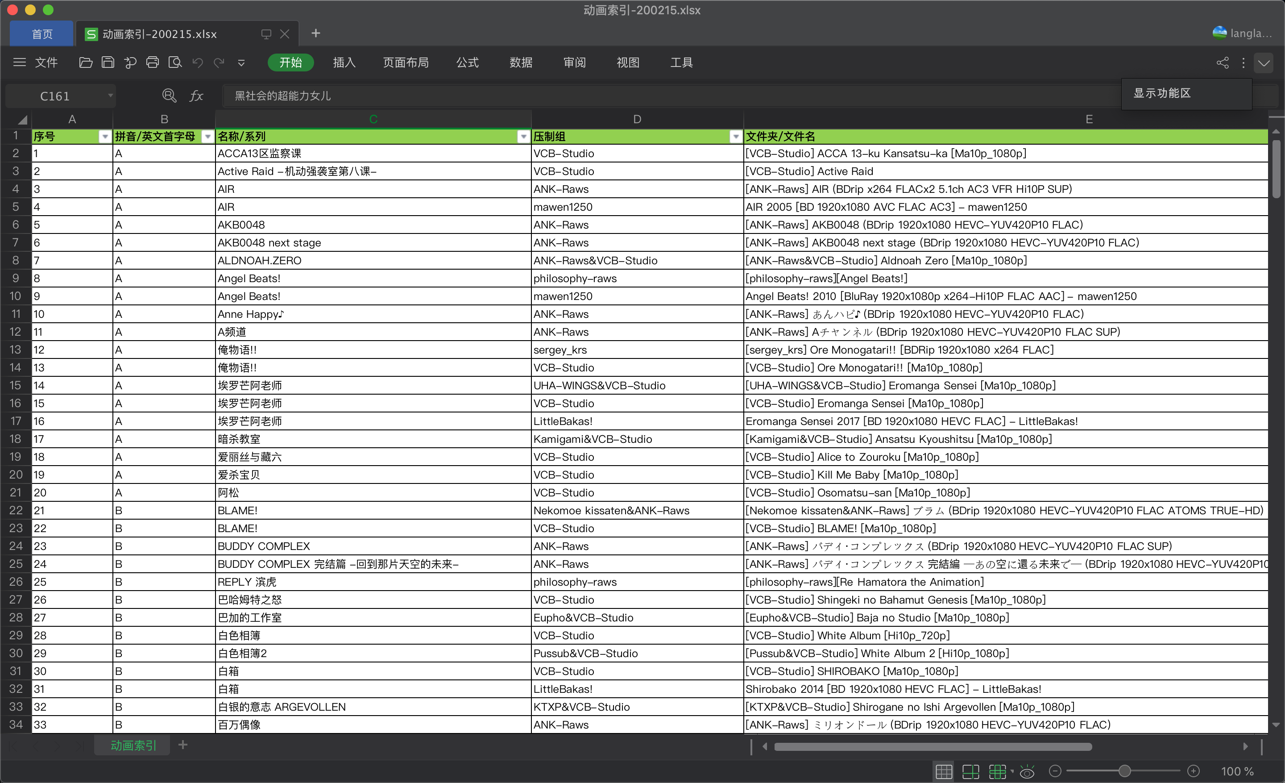Click the zoom slider handle
The image size is (1285, 783).
[x=1124, y=771]
